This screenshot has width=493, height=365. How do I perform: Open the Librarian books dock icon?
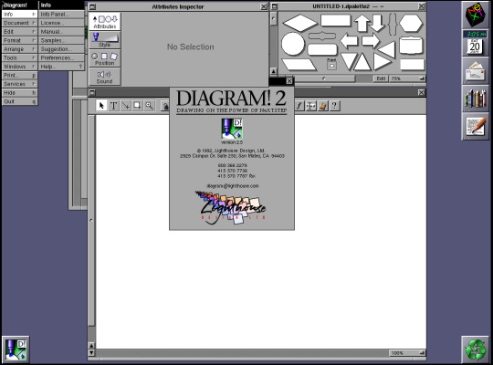(x=475, y=99)
